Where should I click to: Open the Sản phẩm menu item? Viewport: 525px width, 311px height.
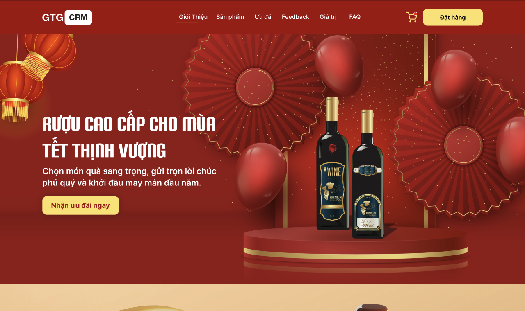coord(230,17)
